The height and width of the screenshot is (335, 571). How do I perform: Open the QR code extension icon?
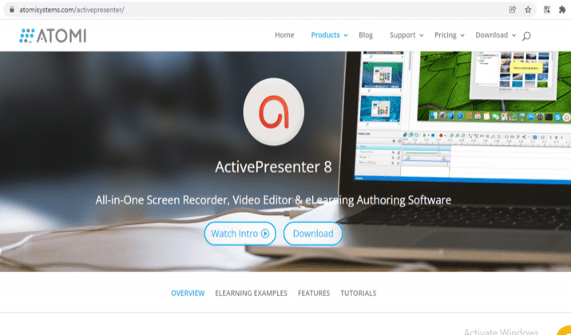pos(547,10)
